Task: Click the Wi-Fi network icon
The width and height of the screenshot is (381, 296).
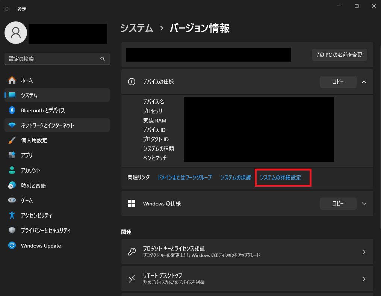Action: click(12, 125)
